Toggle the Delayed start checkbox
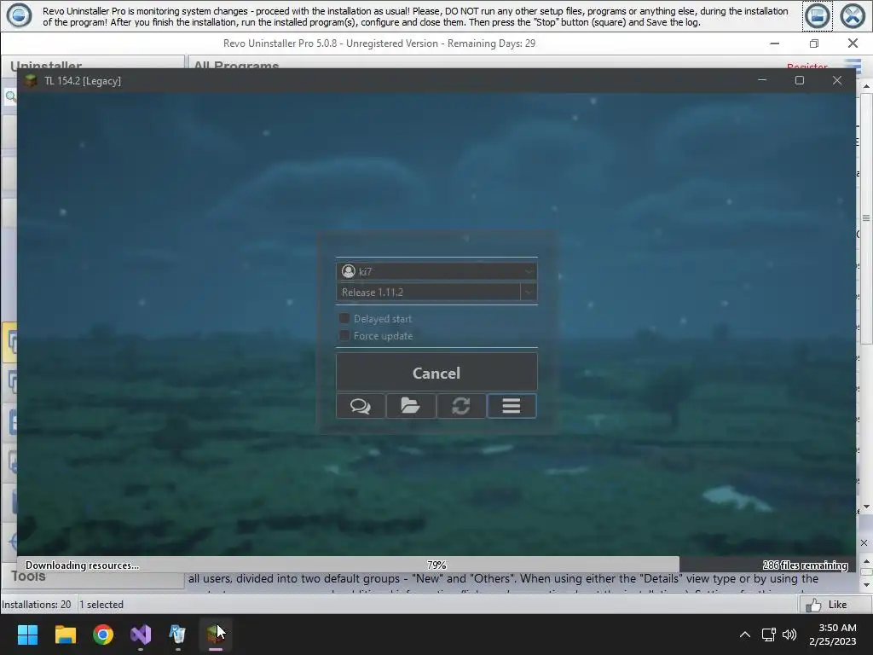873x655 pixels. click(344, 319)
